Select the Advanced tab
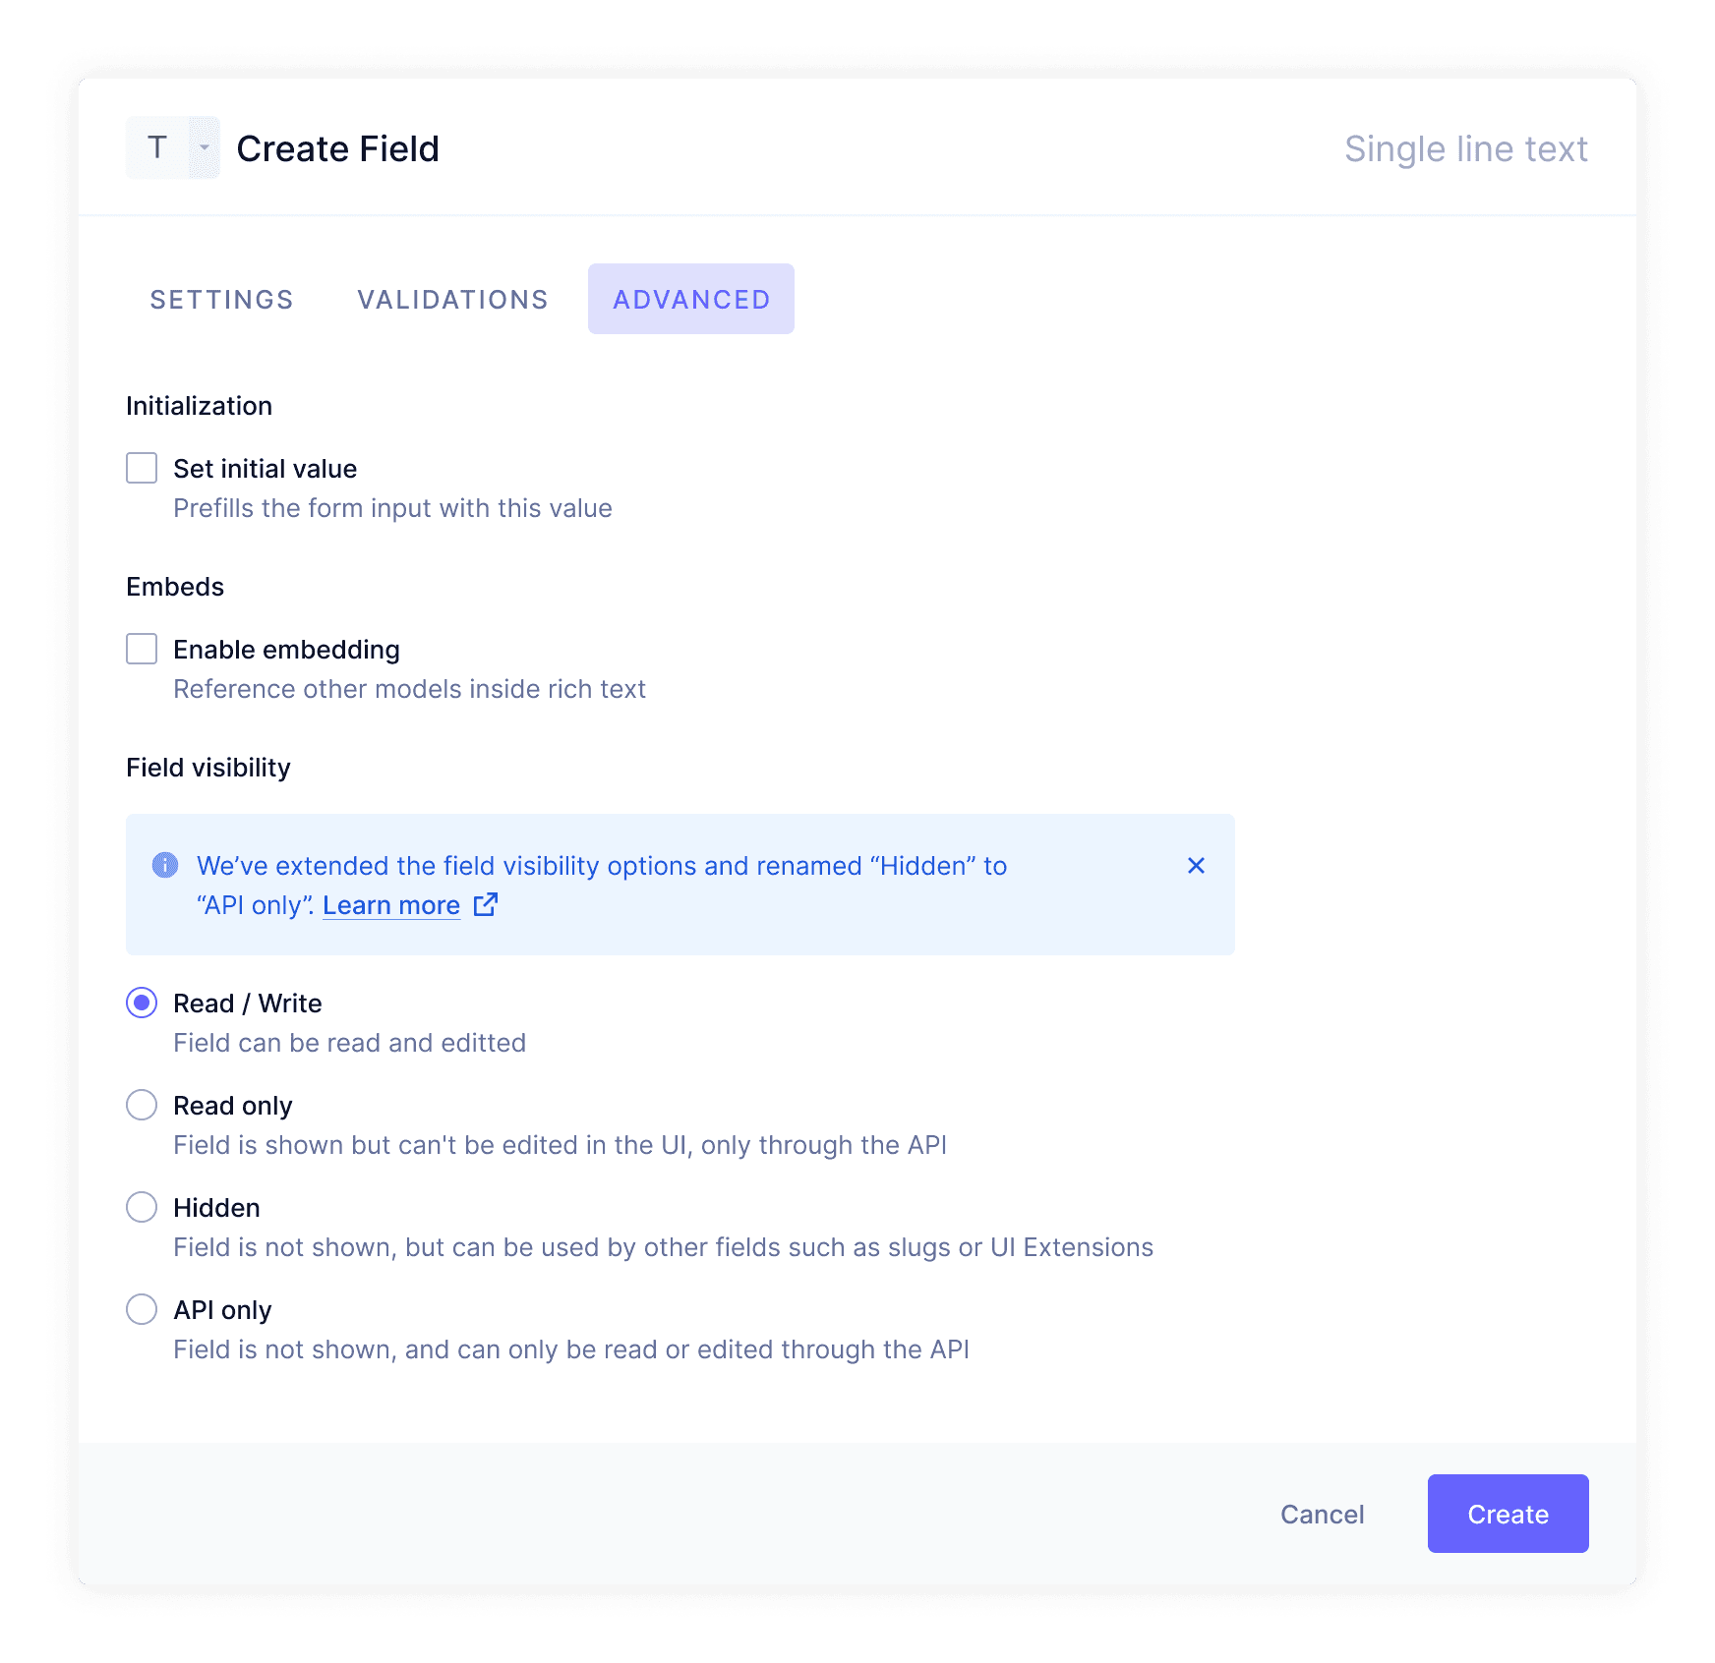Viewport: 1715px width, 1663px height. (x=691, y=299)
